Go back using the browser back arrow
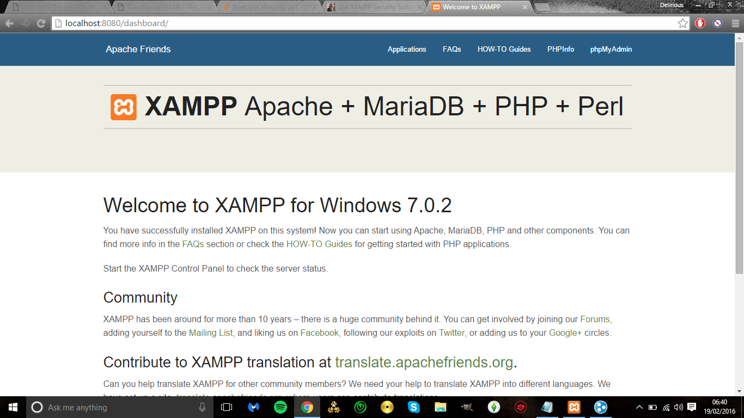Screen dimensions: 744x418 pos(9,23)
